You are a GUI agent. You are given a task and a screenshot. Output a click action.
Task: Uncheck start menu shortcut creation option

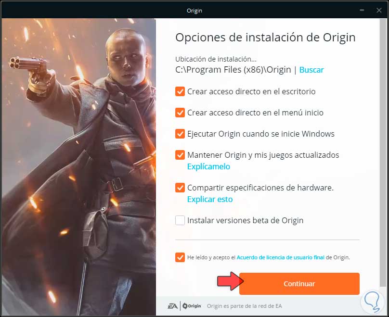pos(180,113)
